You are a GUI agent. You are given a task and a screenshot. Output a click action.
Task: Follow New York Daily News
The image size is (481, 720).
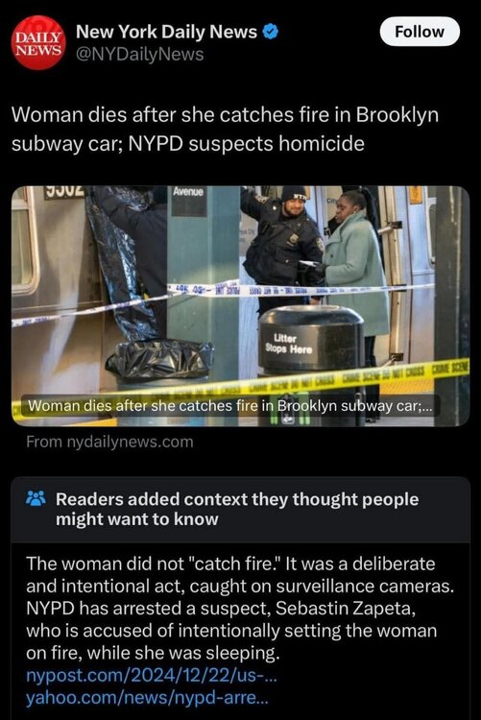pyautogui.click(x=420, y=32)
